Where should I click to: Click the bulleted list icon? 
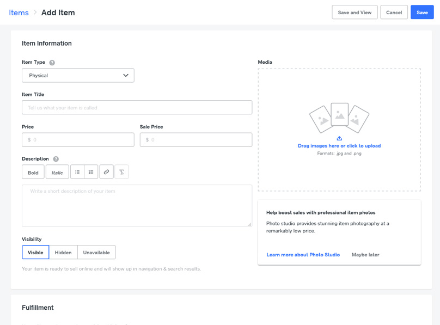(77, 172)
